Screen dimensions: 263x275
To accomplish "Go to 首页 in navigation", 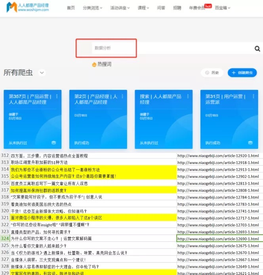I will pos(71,8).
